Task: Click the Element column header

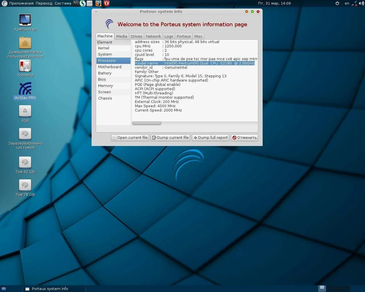Action: (113, 42)
